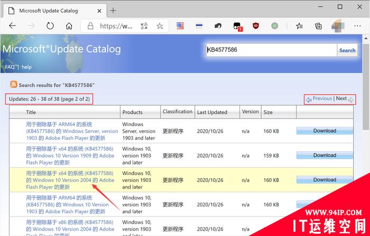Download the x64 Version 2004 update

click(325, 180)
